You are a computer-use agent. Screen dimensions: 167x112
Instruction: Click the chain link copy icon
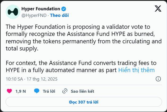65,91
